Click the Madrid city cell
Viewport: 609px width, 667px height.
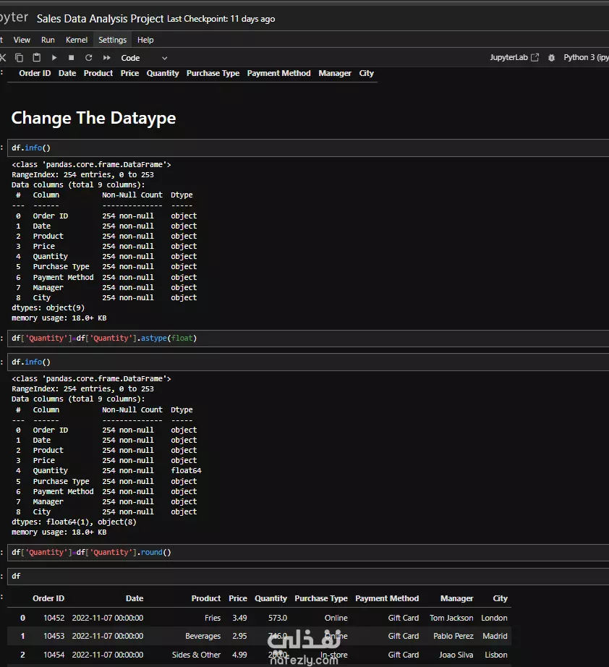coord(495,636)
